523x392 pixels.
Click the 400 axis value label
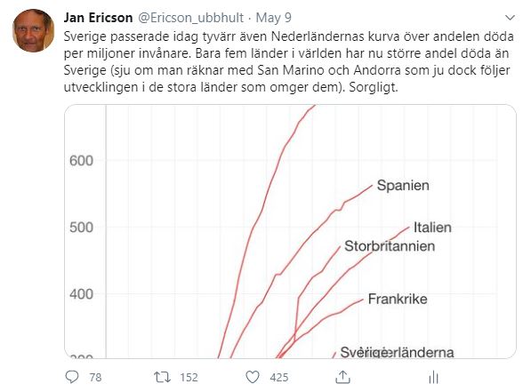click(x=81, y=294)
